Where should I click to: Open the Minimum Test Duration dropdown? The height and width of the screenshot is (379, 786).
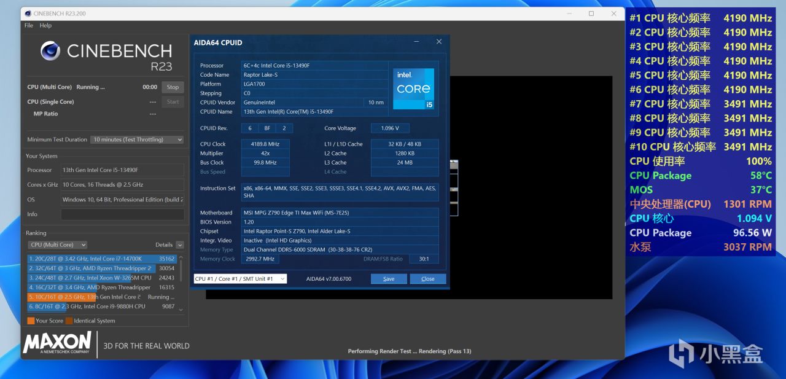tap(137, 139)
